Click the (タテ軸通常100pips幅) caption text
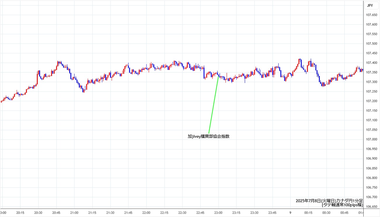380x217 pixels. 342,205
